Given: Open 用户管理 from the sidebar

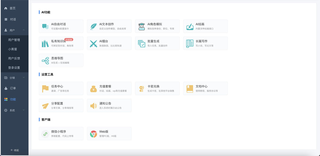Looking at the screenshot, I should (14, 40).
